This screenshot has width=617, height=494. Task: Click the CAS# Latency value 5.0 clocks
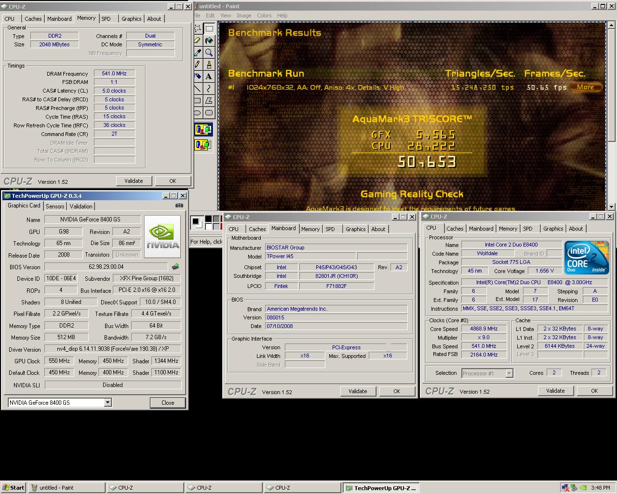114,91
